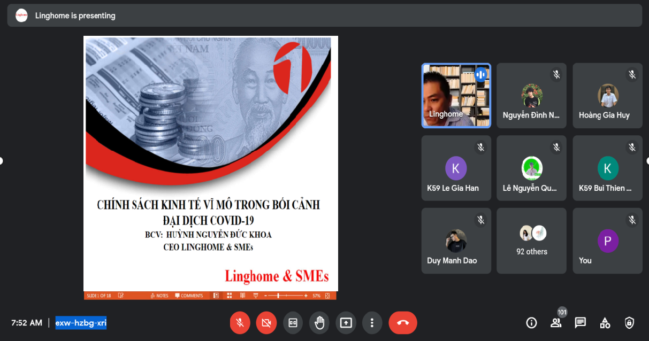
Task: Switch to Normal view in PowerPoint
Action: (216, 296)
